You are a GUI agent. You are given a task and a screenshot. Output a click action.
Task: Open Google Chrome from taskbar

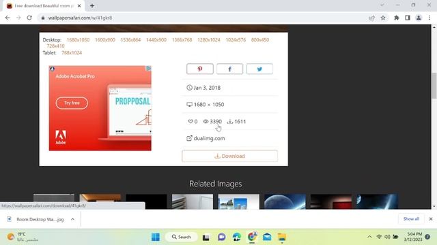click(x=252, y=237)
